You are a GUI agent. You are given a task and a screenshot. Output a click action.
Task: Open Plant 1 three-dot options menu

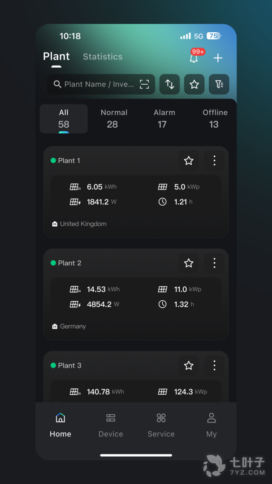click(214, 160)
